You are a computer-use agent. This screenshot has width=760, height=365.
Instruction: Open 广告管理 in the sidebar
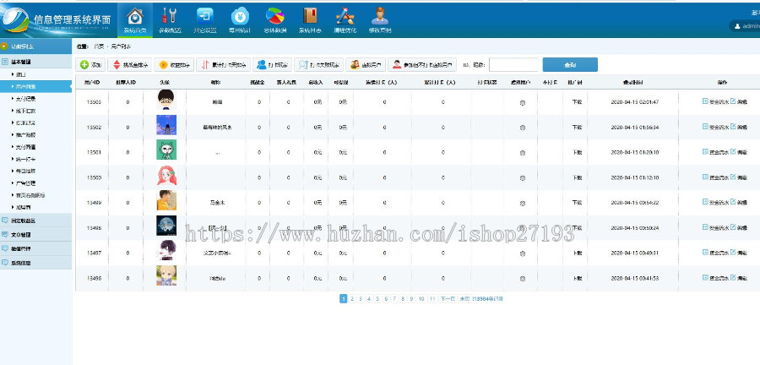click(x=25, y=183)
